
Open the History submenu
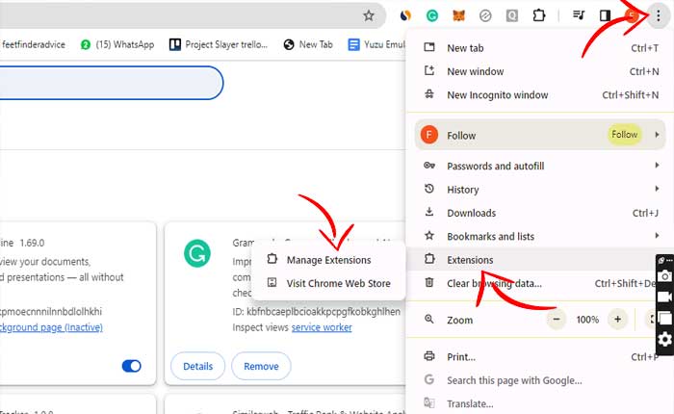coord(539,190)
